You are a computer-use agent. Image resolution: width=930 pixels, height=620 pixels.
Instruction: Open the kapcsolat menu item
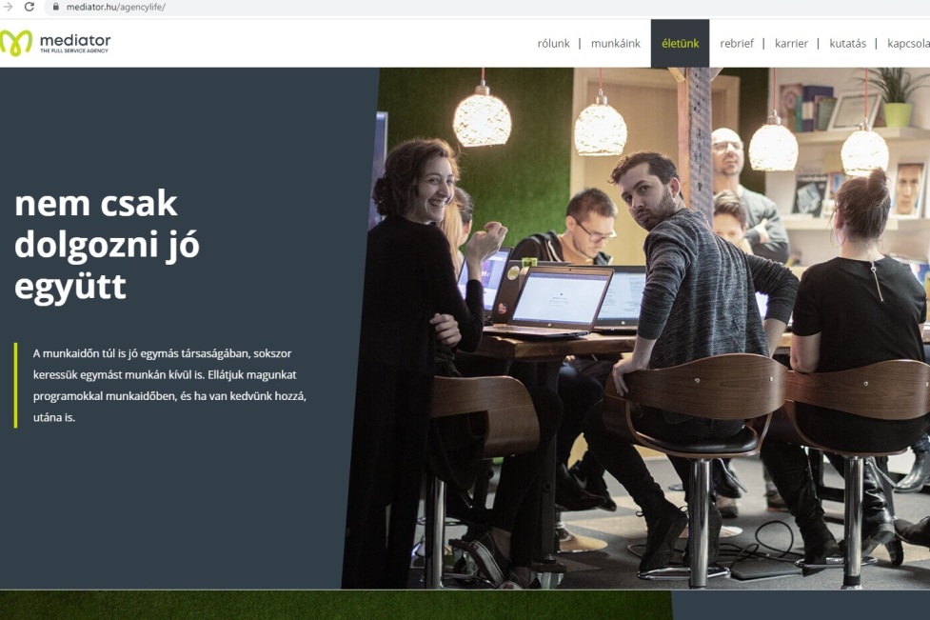tap(908, 43)
